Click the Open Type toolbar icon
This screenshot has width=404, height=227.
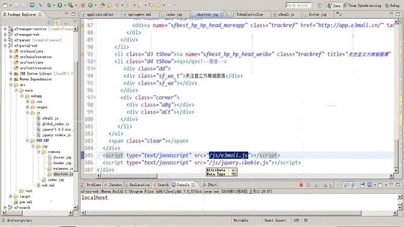point(102,5)
